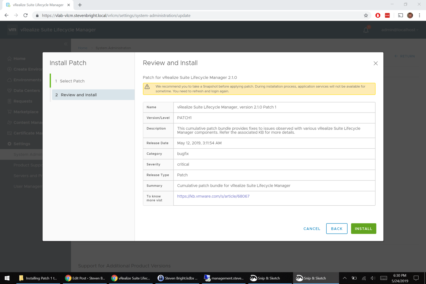Open the kb.vmware.com article 68067 link

coord(213,196)
